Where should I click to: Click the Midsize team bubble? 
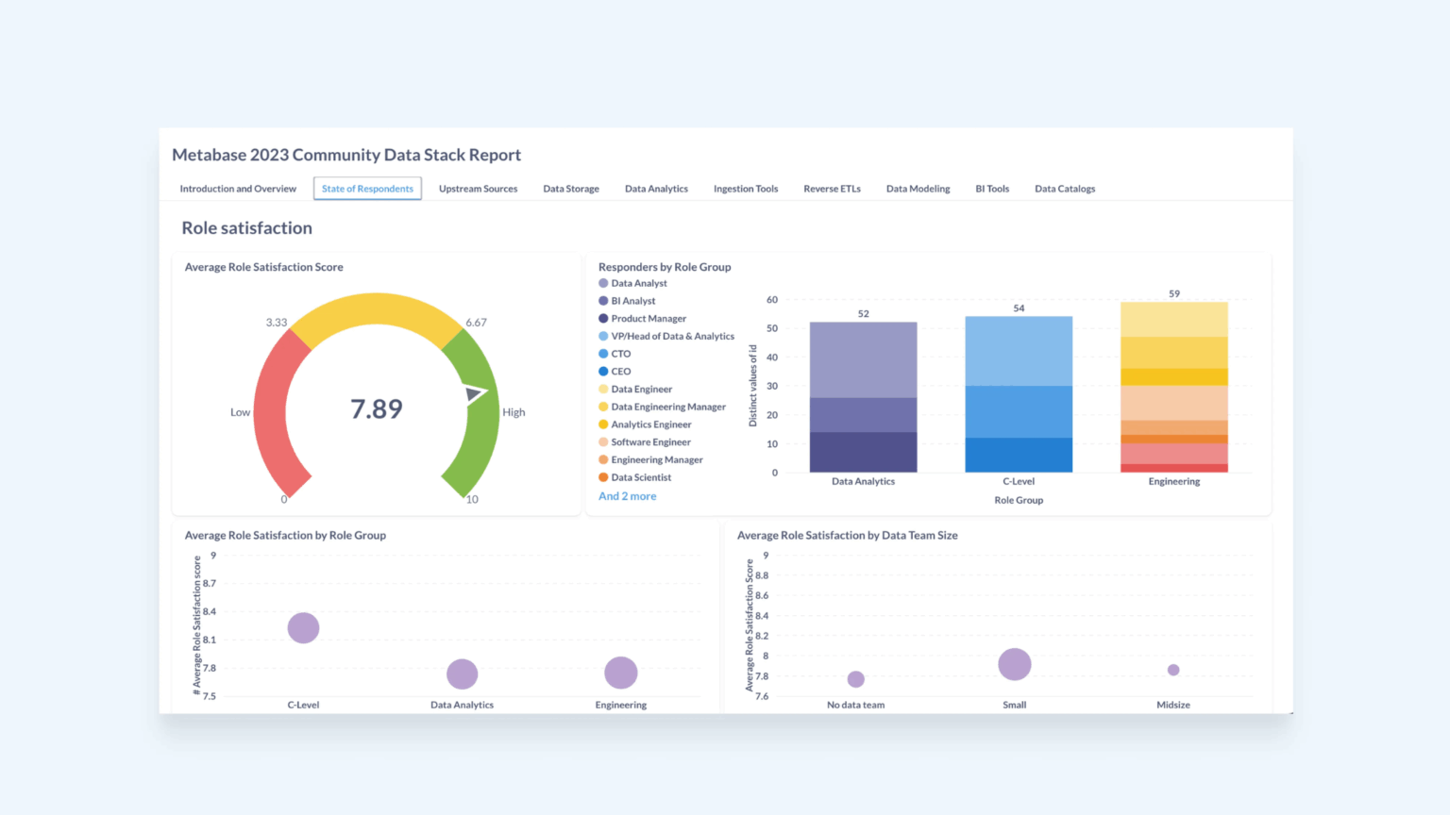(1173, 670)
